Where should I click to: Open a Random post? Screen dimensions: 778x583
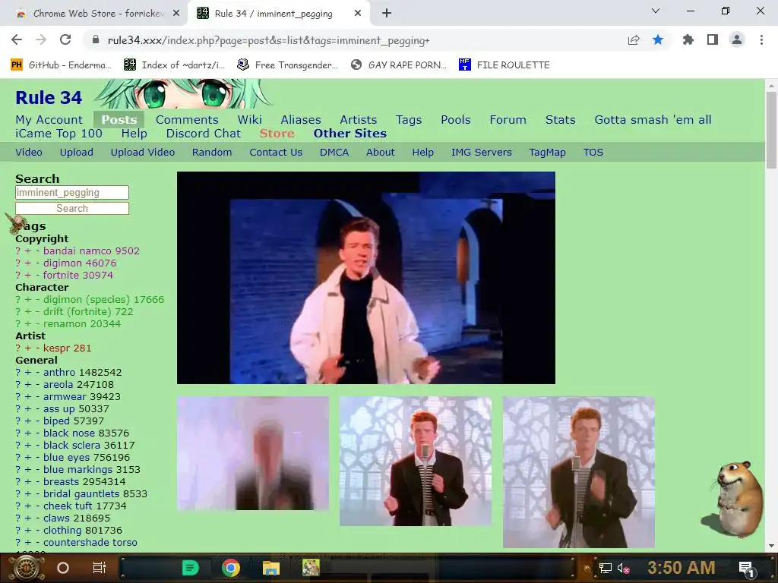212,152
